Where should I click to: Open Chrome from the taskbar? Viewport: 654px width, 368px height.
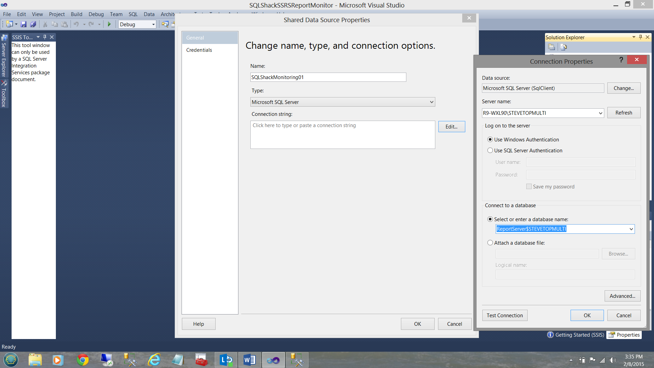pos(82,360)
